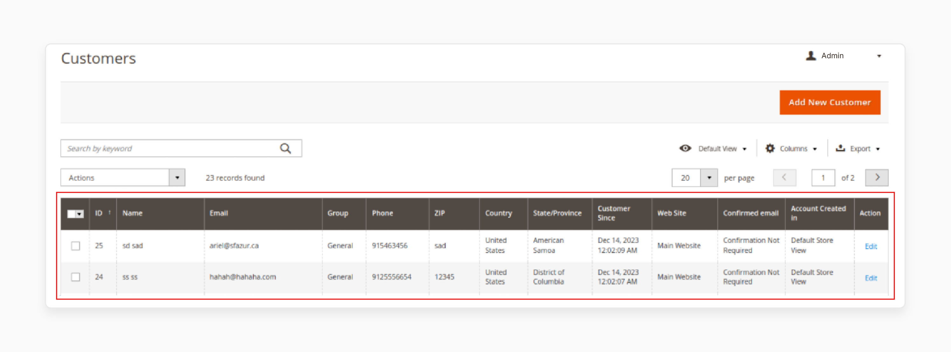Edit customer ss ss
Image resolution: width=951 pixels, height=352 pixels.
pos(871,278)
